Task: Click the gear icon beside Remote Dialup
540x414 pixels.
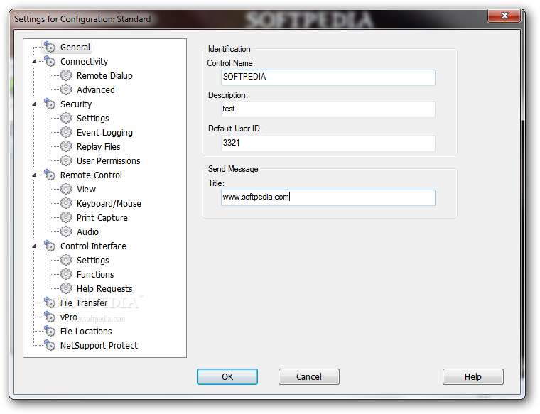Action: coord(66,75)
